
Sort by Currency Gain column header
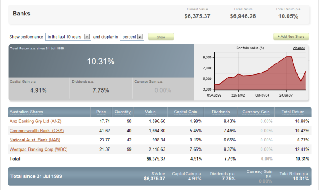coord(256,112)
